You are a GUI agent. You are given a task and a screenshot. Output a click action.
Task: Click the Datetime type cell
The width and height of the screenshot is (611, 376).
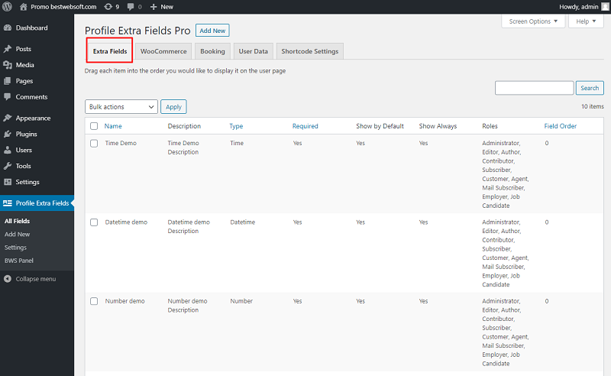(x=242, y=222)
